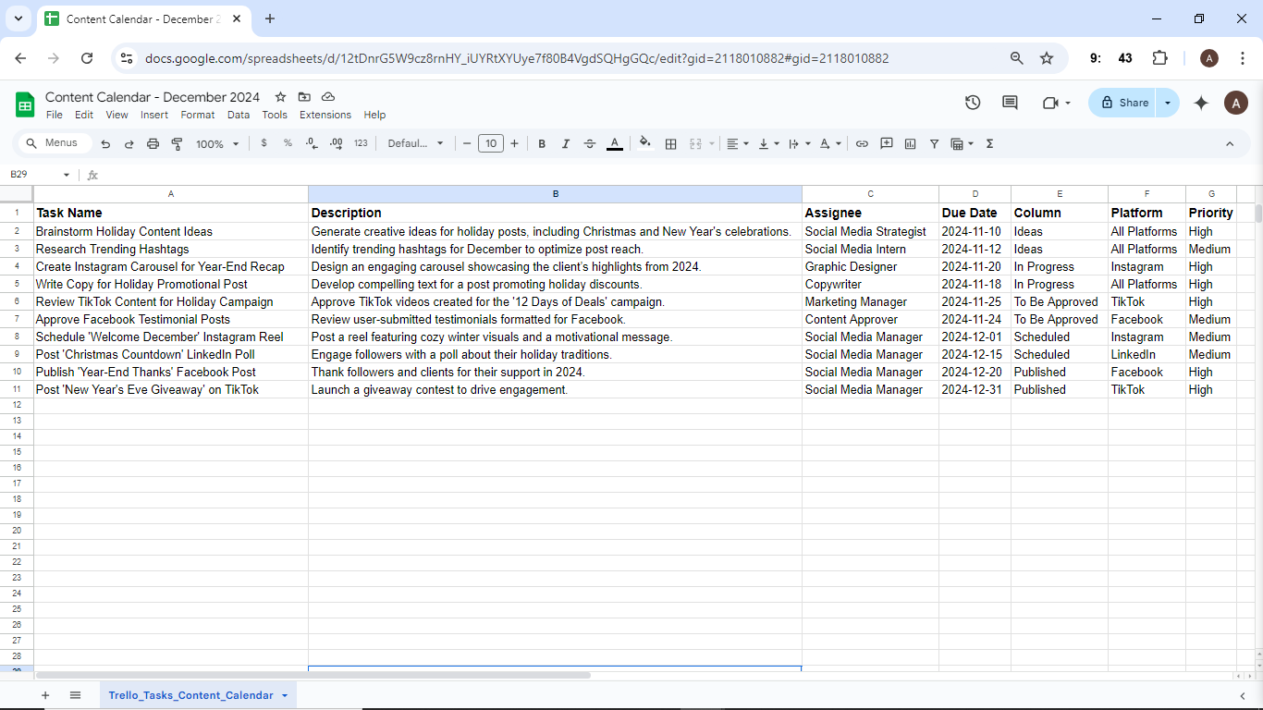1263x710 pixels.
Task: Open the File menu
Action: pyautogui.click(x=55, y=115)
